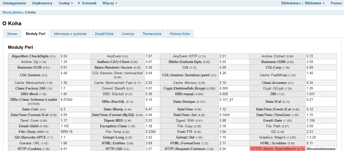Switch to the Serwer tab
The width and height of the screenshot is (344, 151).
[12, 34]
